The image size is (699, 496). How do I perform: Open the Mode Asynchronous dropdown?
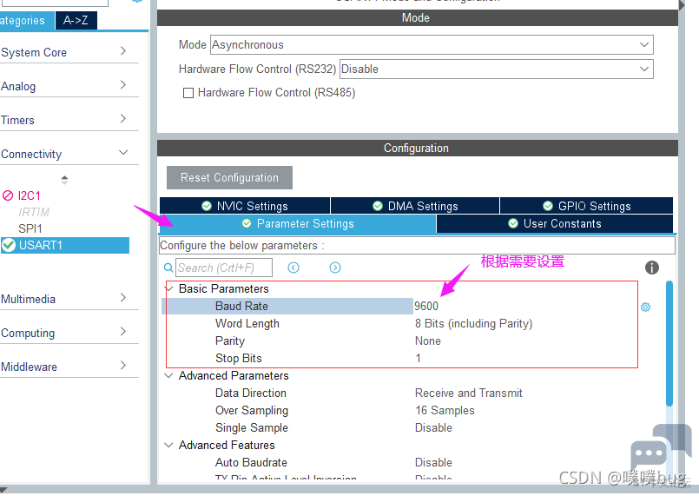click(x=432, y=44)
